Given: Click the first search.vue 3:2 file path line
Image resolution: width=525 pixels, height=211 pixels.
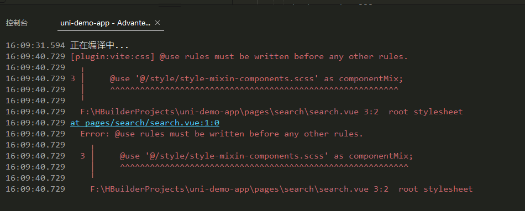Looking at the screenshot, I should [271, 112].
